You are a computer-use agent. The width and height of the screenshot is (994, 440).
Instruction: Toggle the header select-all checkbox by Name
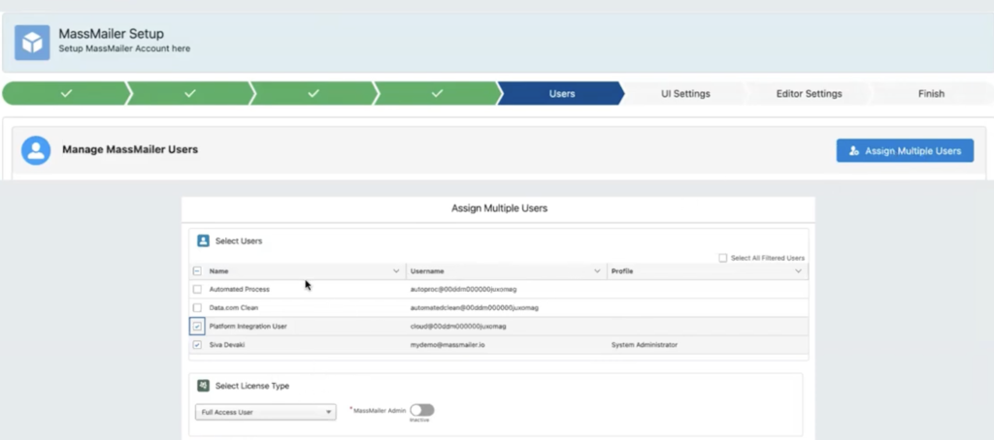197,271
